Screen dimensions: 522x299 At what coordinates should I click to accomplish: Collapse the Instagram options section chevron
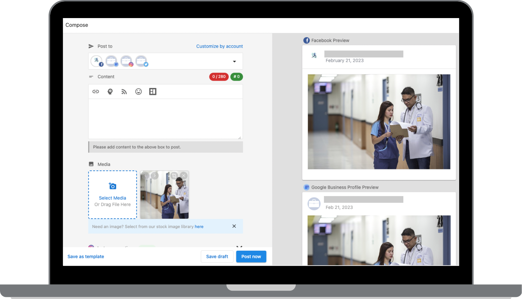click(x=239, y=246)
